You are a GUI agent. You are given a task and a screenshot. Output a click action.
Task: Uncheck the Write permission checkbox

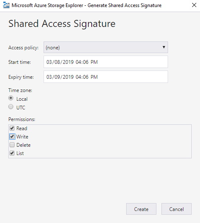point(12,136)
